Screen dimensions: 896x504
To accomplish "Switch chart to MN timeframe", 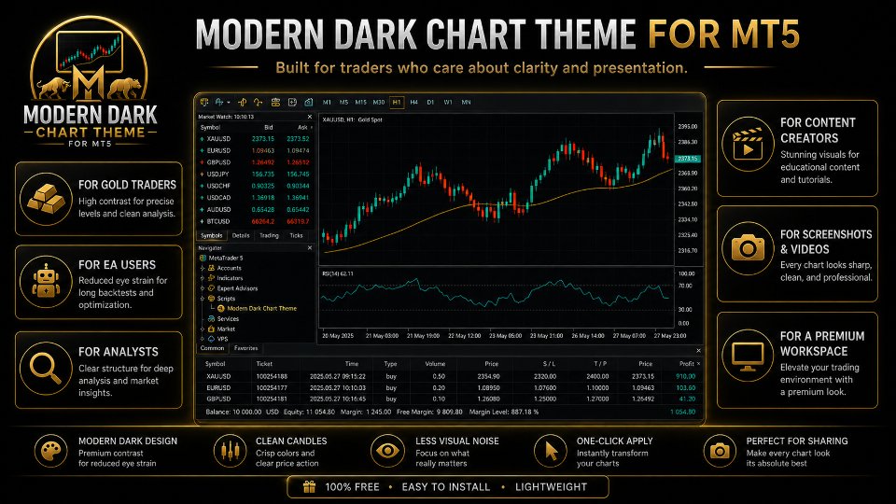I will (467, 103).
